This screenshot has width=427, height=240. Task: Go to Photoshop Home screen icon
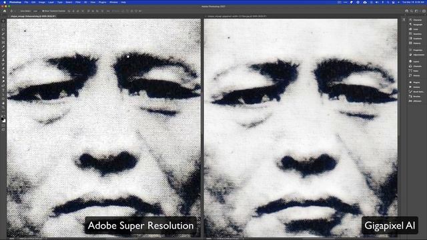pyautogui.click(x=5, y=11)
